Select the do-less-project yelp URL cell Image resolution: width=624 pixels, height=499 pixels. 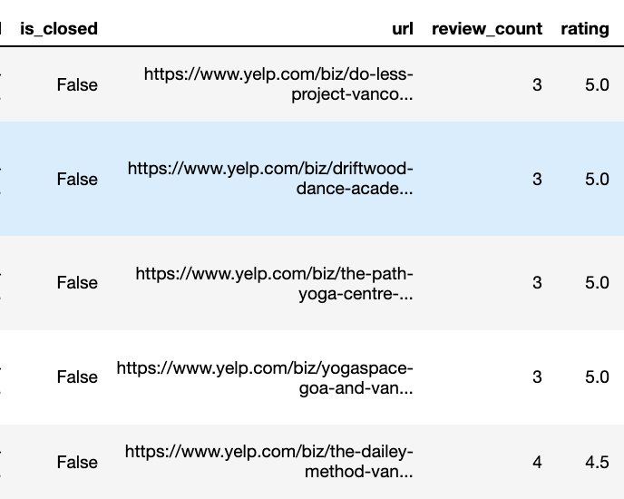point(278,84)
